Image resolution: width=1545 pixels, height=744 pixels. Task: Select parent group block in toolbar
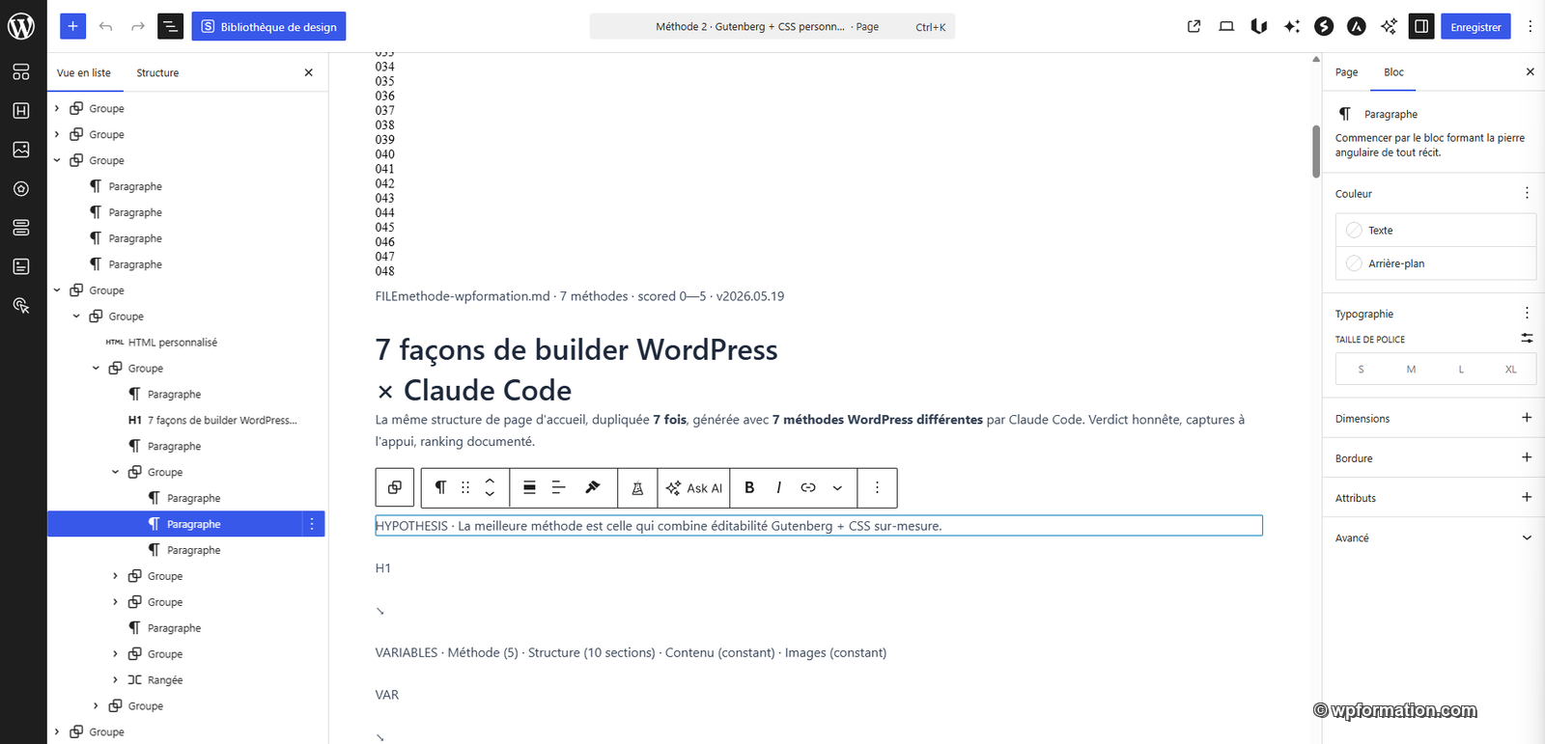[395, 487]
